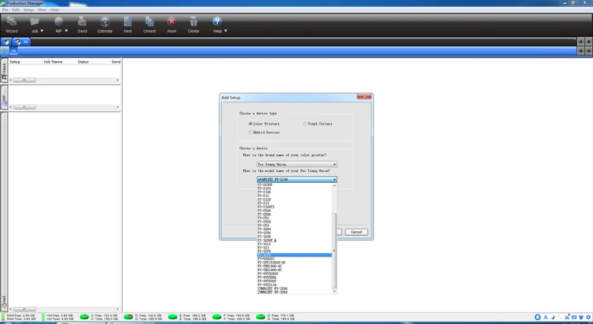Viewport: 593px width, 324px height.
Task: Send the job with Send icon
Action: [82, 25]
